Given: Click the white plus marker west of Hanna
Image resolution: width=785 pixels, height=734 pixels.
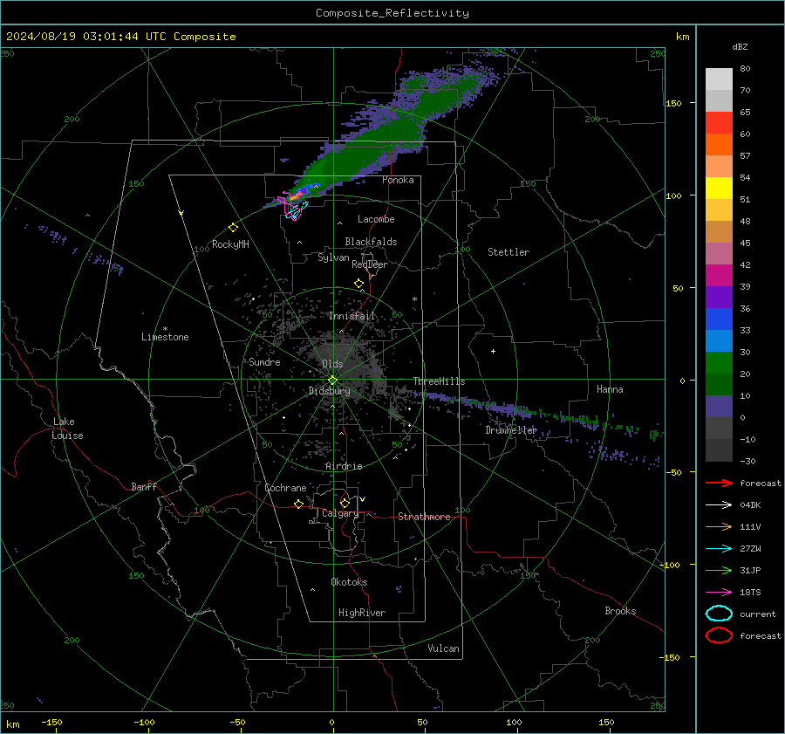Looking at the screenshot, I should click(x=493, y=351).
